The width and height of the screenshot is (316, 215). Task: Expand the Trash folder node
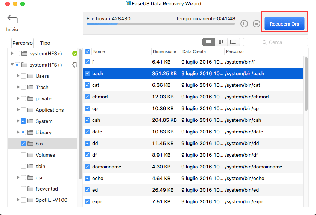tap(18, 87)
